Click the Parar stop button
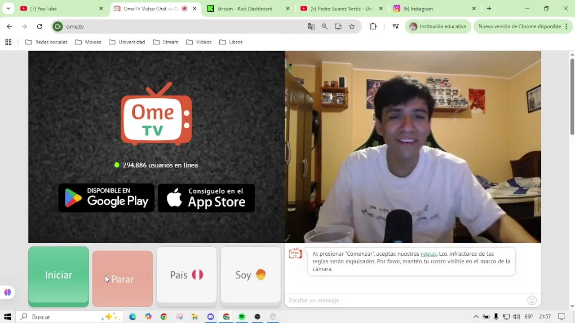This screenshot has width=575, height=323. pyautogui.click(x=123, y=279)
